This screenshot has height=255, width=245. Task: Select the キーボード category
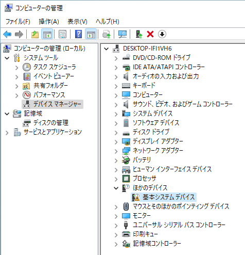pos(144,86)
